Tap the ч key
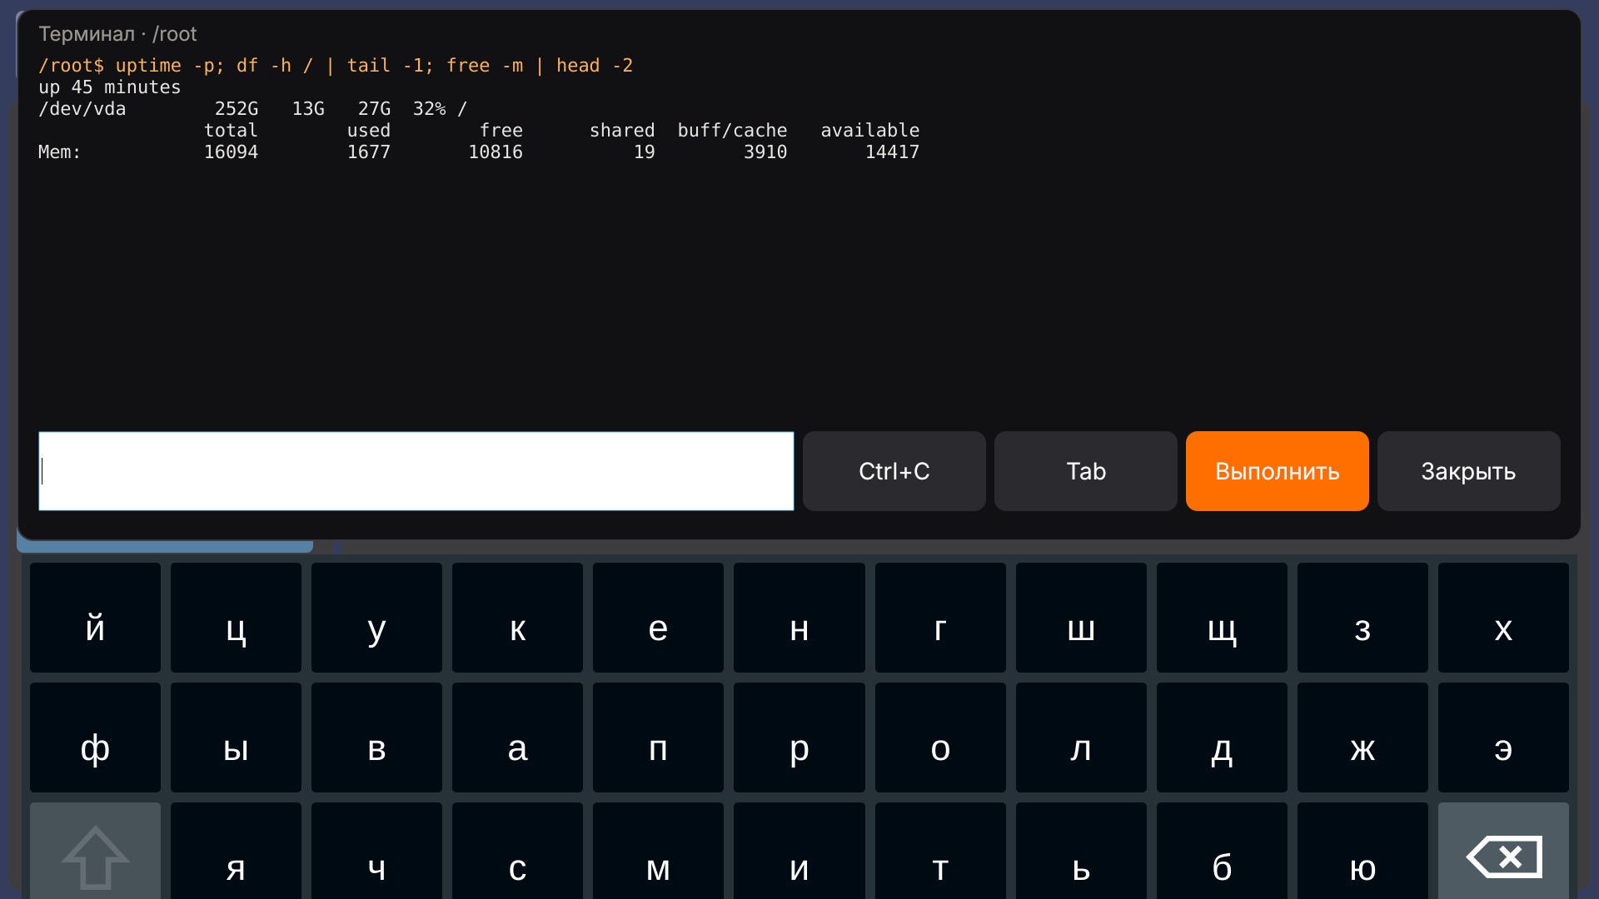 coord(376,852)
